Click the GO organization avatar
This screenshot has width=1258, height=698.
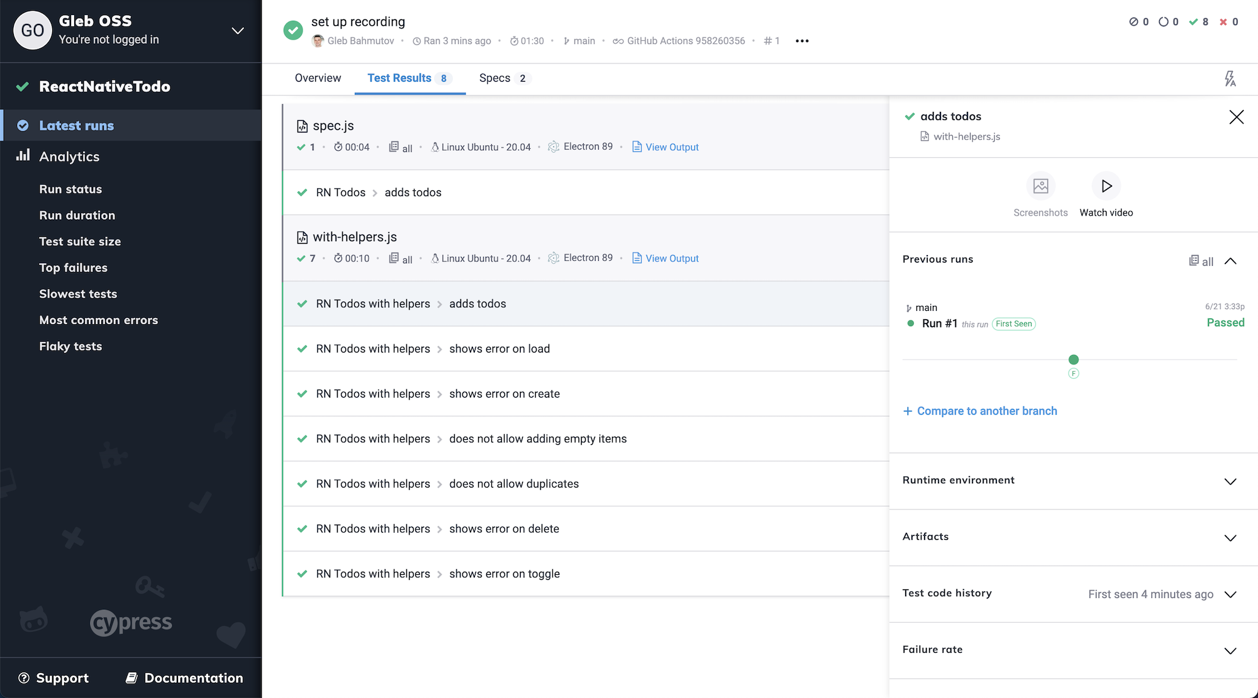coord(33,30)
